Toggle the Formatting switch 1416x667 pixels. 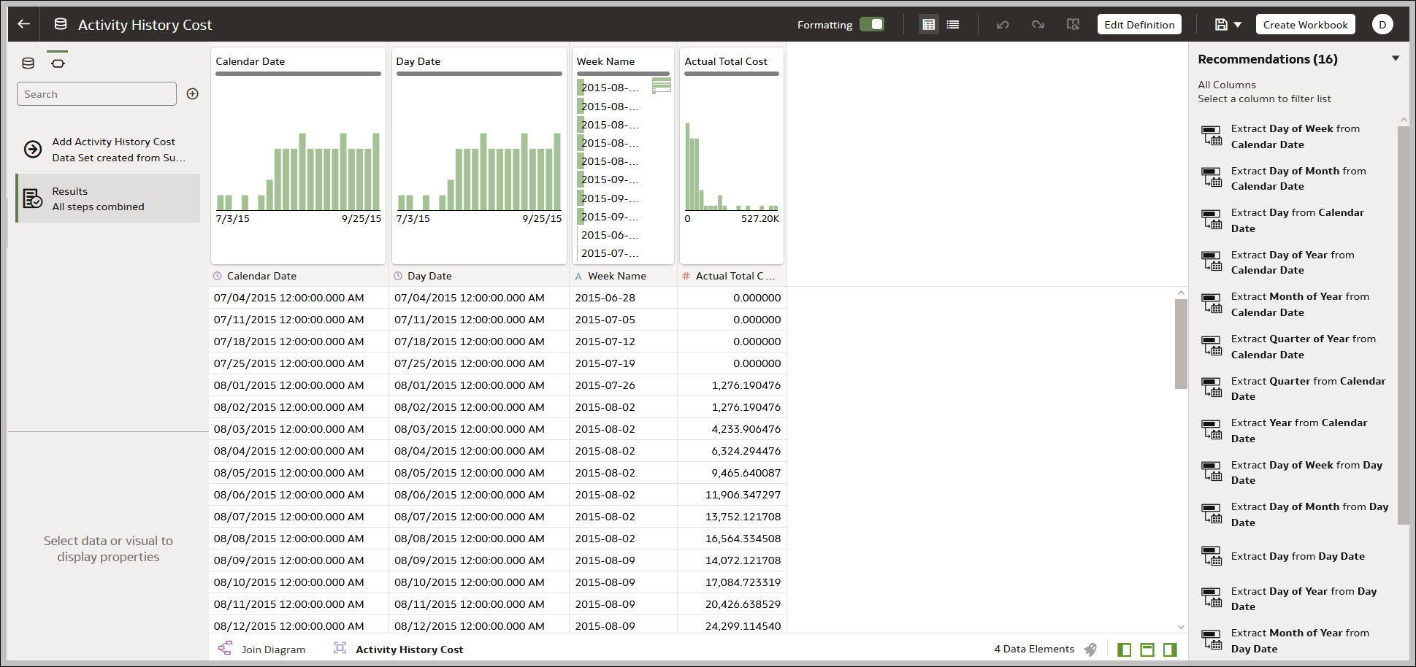(x=871, y=24)
